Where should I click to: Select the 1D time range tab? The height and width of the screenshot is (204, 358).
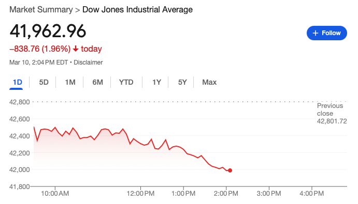tap(17, 82)
